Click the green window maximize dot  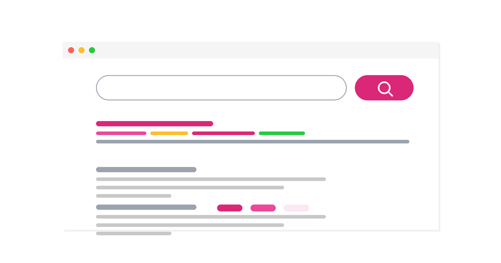tap(92, 50)
